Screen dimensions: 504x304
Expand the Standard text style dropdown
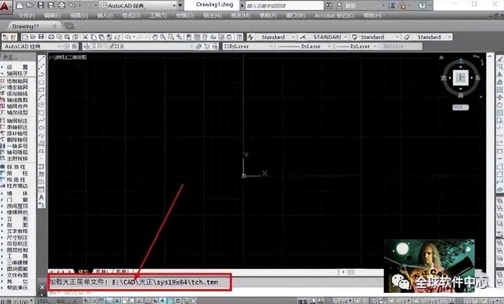[x=275, y=37]
